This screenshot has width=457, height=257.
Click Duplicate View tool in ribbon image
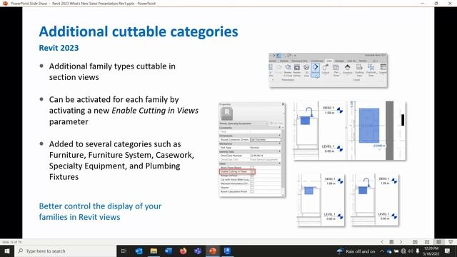pyautogui.click(x=371, y=70)
